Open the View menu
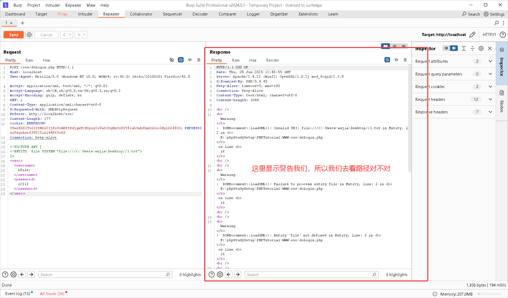The image size is (508, 298). pos(91,5)
